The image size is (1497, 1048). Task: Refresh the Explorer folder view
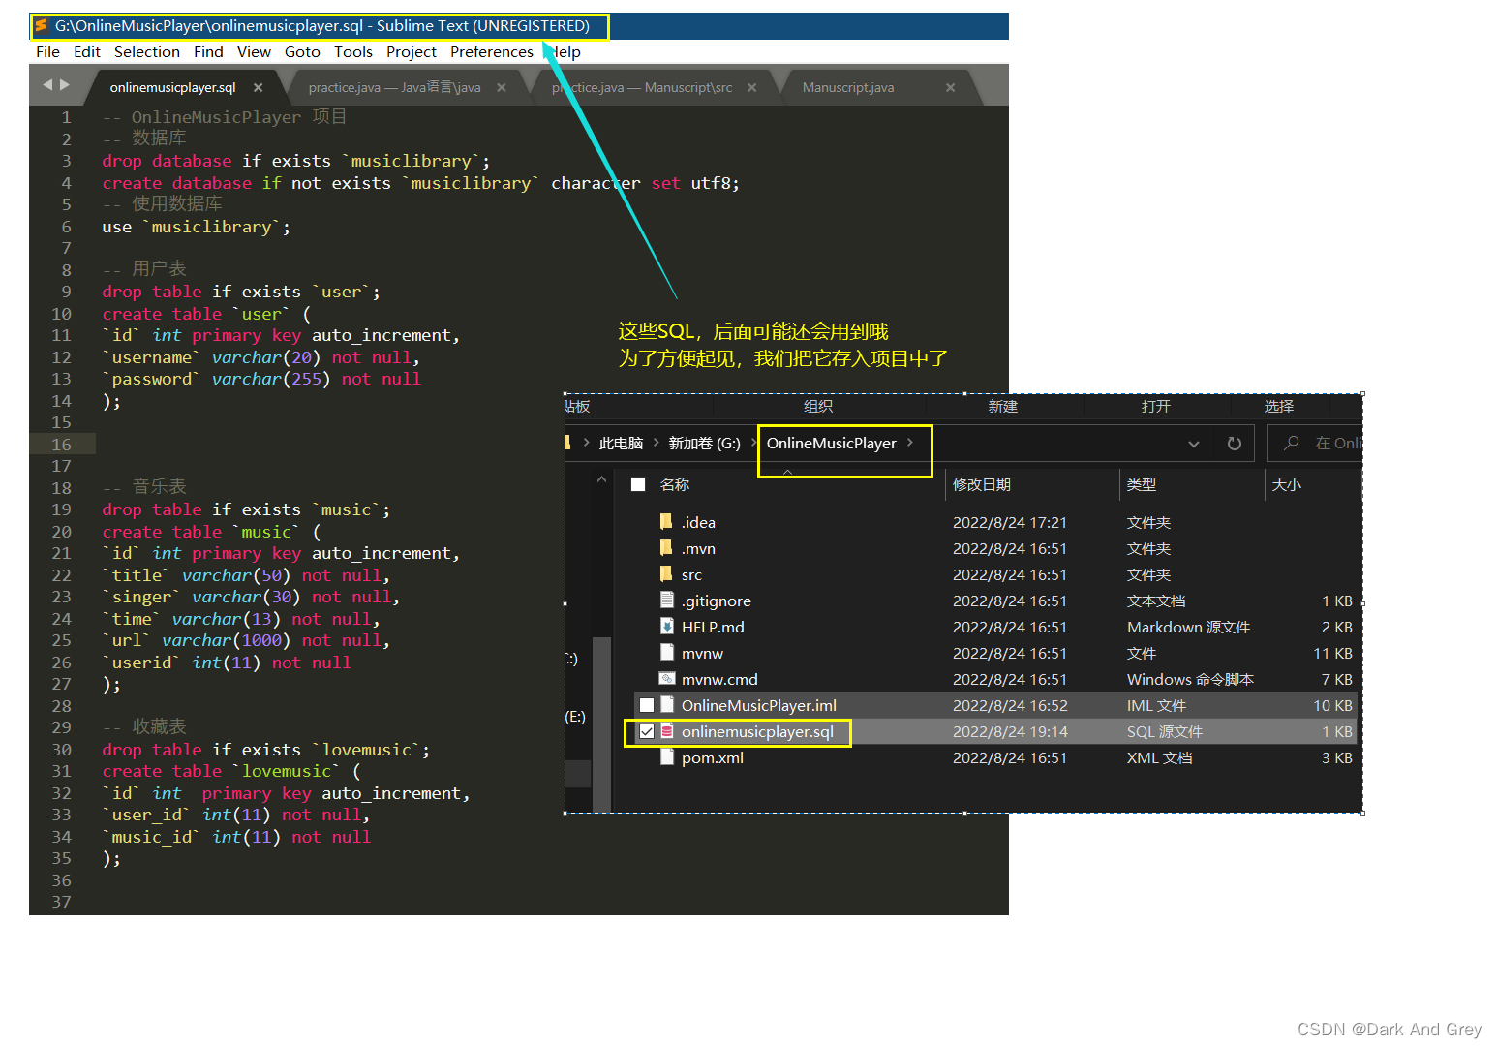point(1234,444)
